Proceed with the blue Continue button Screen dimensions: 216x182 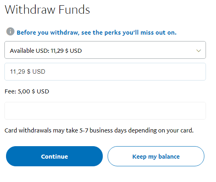55,156
